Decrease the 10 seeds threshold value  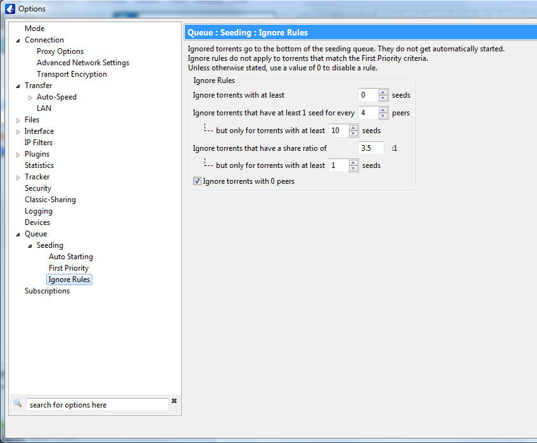(353, 133)
